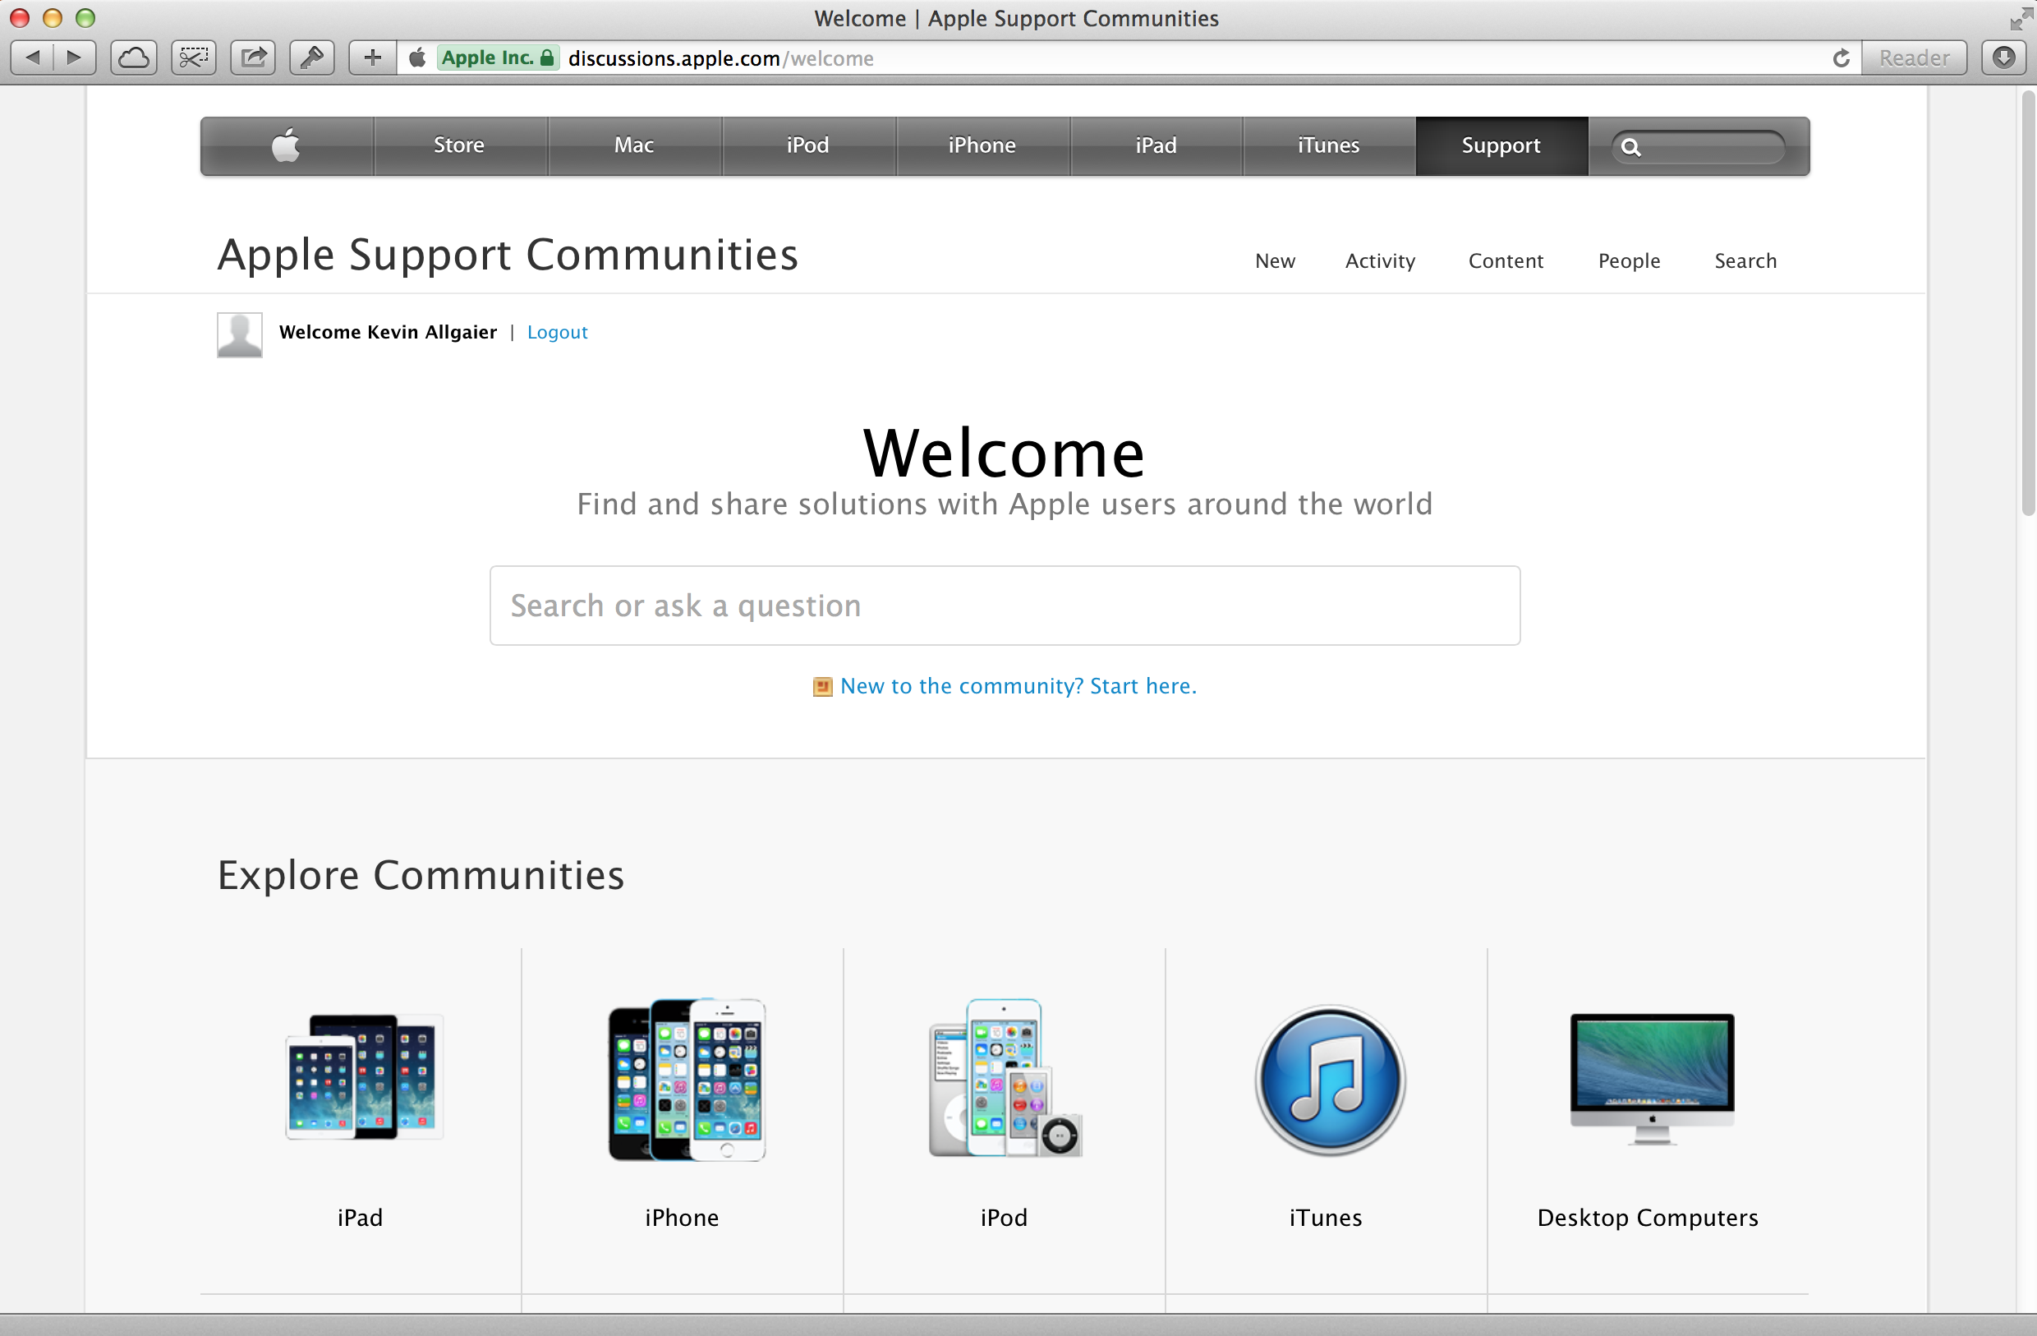This screenshot has height=1336, width=2037.
Task: Click the scissors clipping toolbar icon
Action: click(x=193, y=58)
